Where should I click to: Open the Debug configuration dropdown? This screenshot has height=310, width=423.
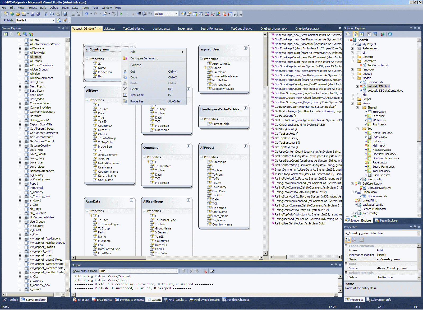[176, 14]
